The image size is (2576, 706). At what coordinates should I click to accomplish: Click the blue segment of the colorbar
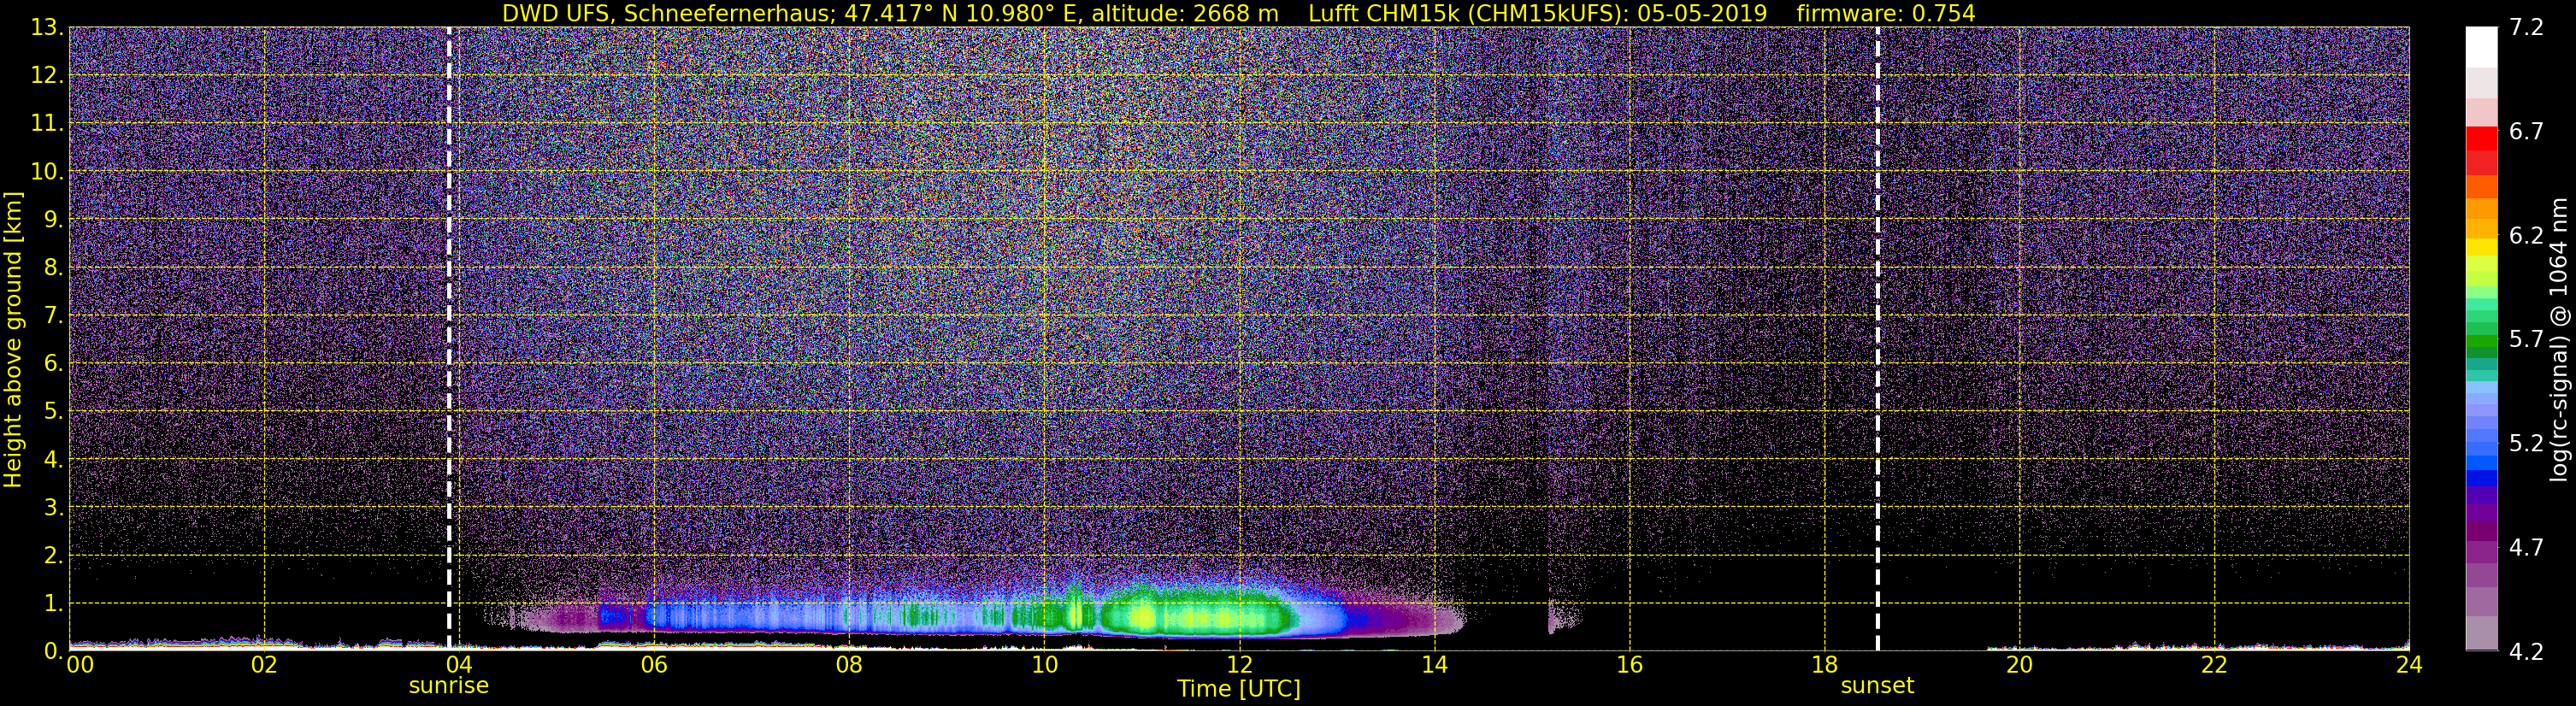(2481, 478)
